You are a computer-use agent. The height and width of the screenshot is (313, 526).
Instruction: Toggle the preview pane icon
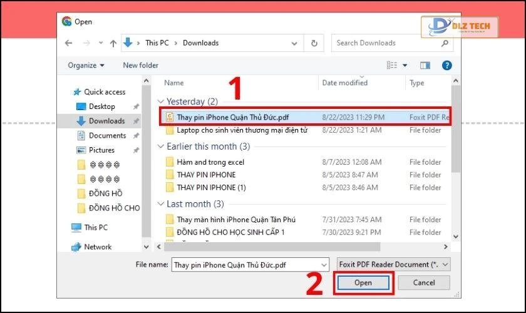425,65
